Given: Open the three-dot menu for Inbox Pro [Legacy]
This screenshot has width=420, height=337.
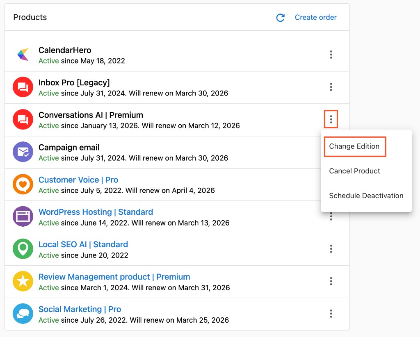Looking at the screenshot, I should [x=331, y=87].
